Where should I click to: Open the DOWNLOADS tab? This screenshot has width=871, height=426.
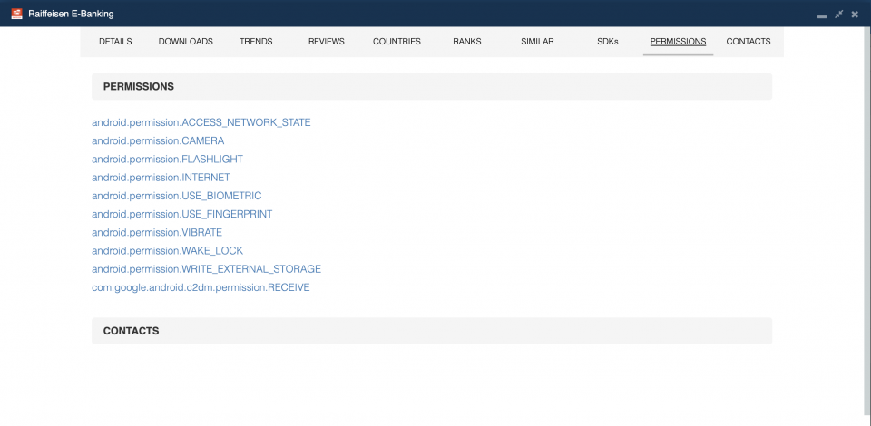click(x=185, y=42)
